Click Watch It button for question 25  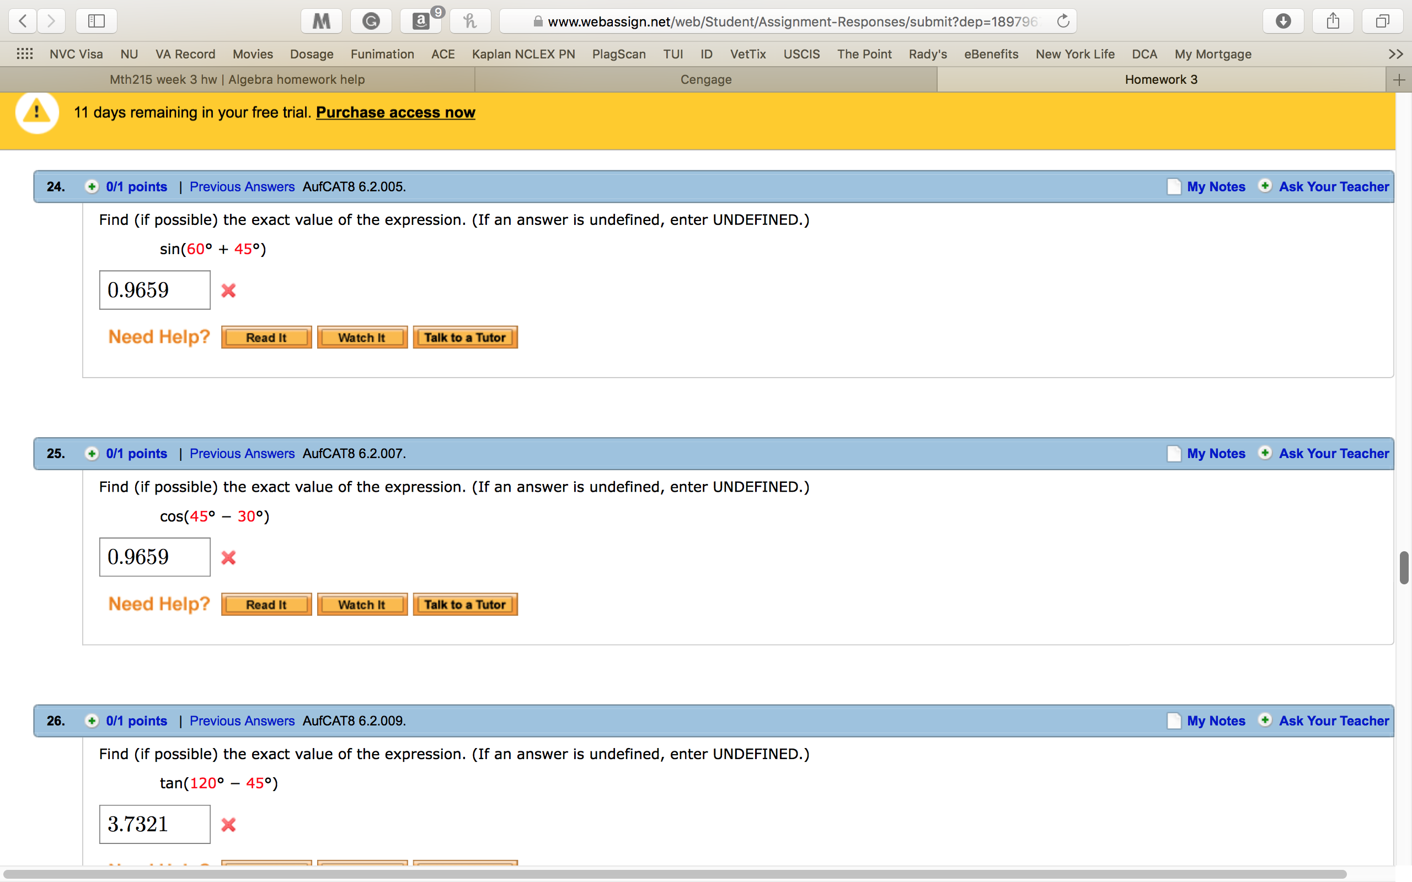pos(362,605)
